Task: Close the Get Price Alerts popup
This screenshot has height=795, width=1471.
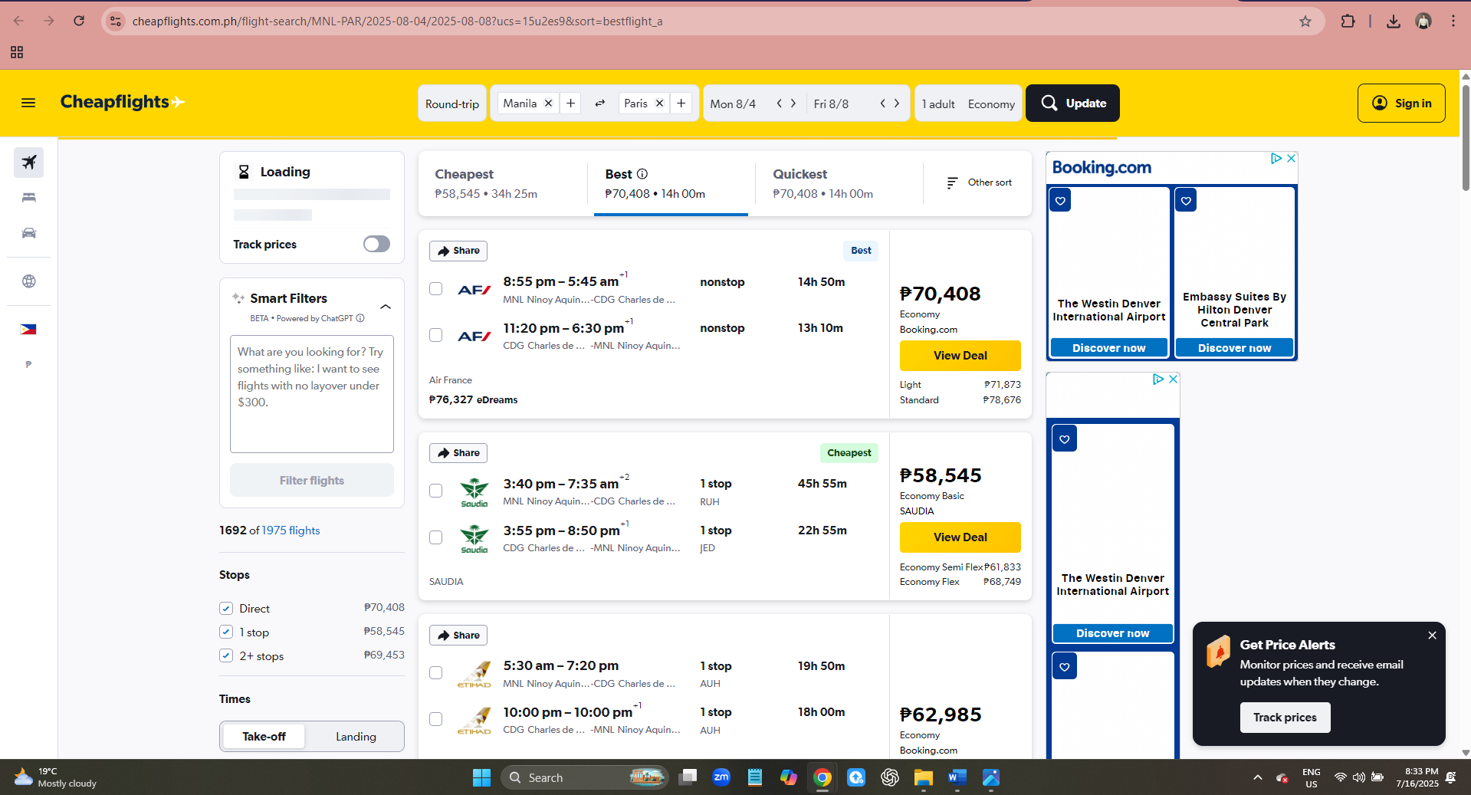Action: click(x=1432, y=636)
